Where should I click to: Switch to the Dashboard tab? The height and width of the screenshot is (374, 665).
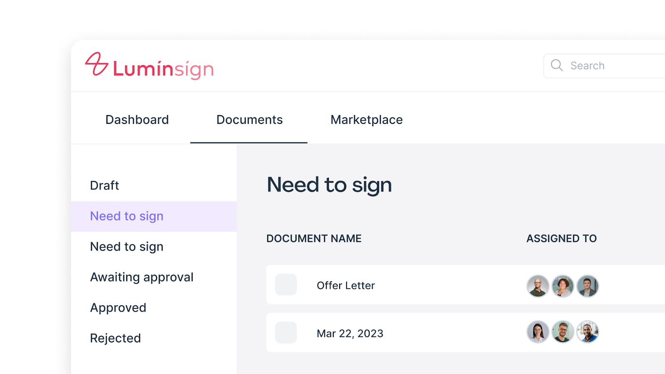pyautogui.click(x=137, y=120)
